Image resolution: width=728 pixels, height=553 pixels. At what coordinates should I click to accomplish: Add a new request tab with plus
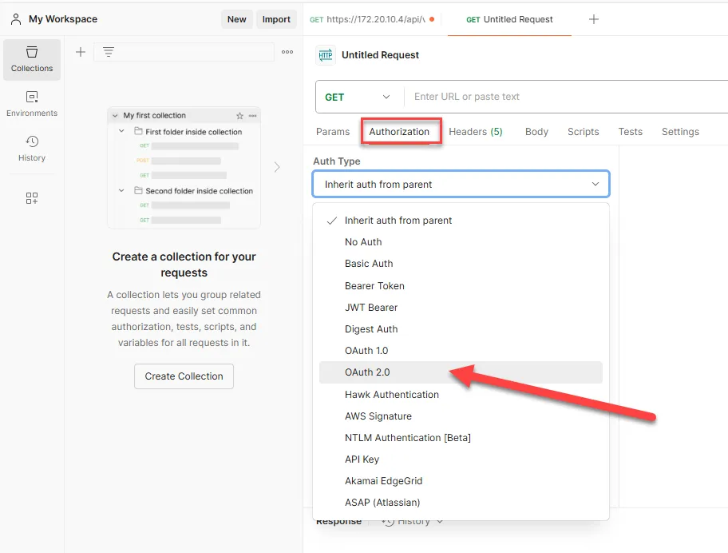tap(593, 19)
